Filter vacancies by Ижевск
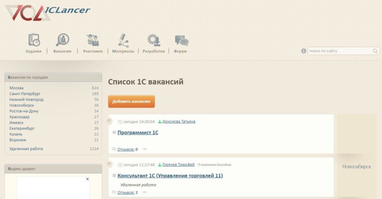 16,123
